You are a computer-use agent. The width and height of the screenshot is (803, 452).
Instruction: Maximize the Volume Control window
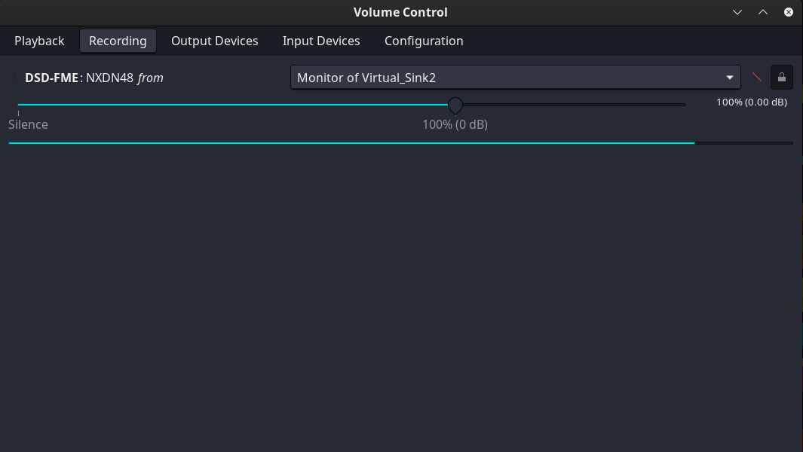[763, 12]
